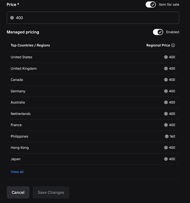Screen dimensions: 190x203
Task: Click the Netherlands regional price 400
Action: 172,114
